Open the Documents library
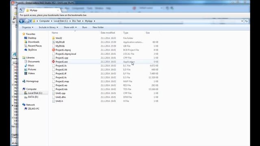Viewport: 260px width, 146px height. (34, 62)
